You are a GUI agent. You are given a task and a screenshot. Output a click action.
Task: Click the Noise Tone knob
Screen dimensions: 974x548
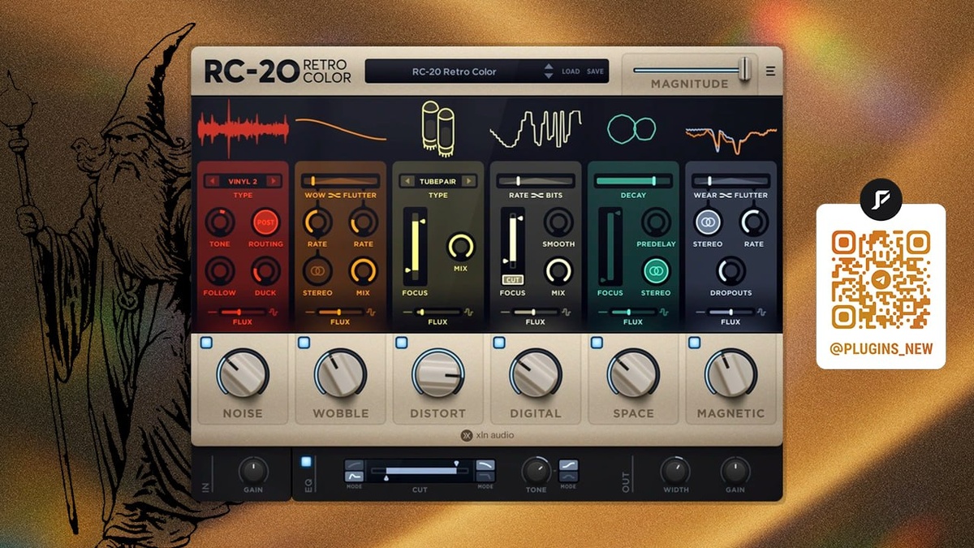pos(219,222)
